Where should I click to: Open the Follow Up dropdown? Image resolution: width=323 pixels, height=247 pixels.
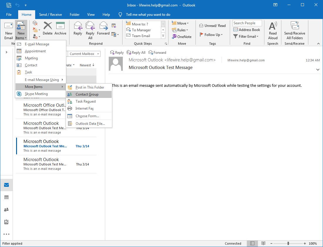(211, 35)
